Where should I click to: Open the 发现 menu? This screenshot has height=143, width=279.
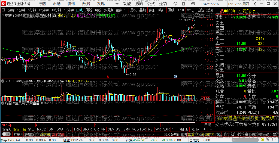[101, 4]
